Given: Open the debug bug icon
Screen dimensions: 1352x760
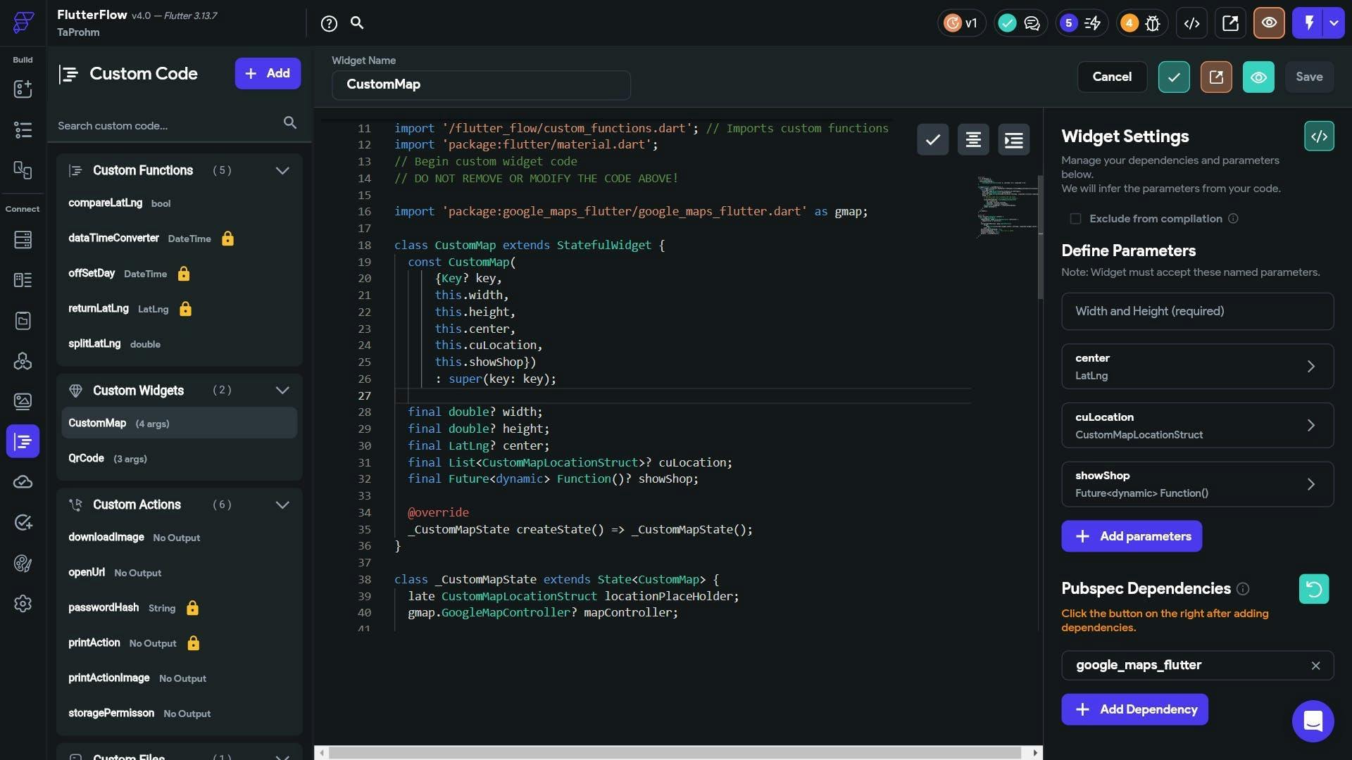Looking at the screenshot, I should pos(1153,23).
